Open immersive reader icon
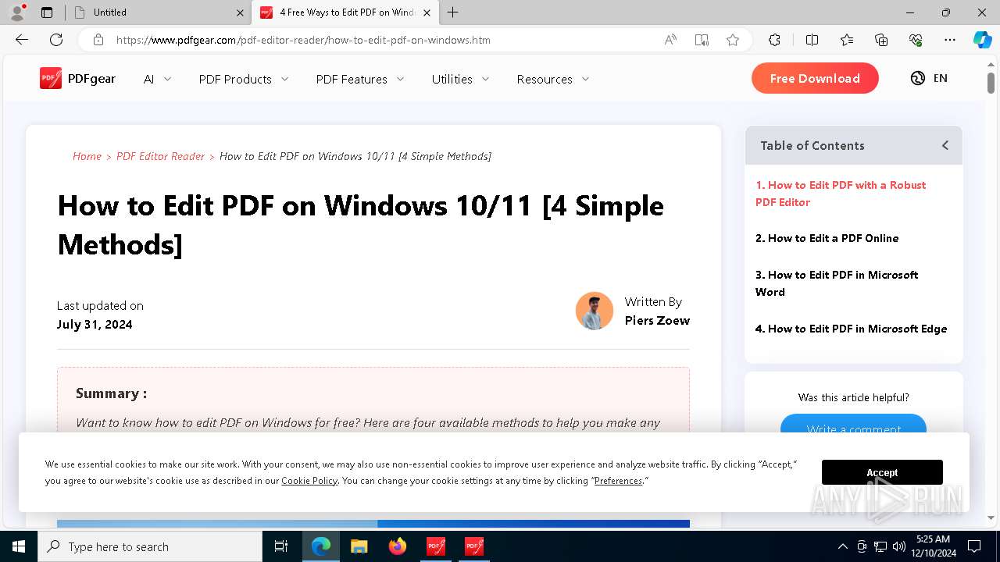1000x562 pixels. 702,40
